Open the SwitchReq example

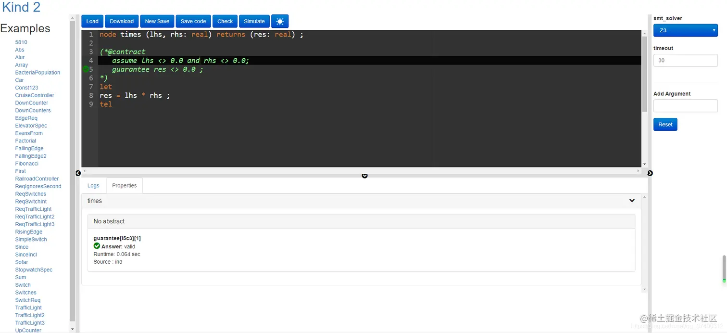(x=28, y=300)
